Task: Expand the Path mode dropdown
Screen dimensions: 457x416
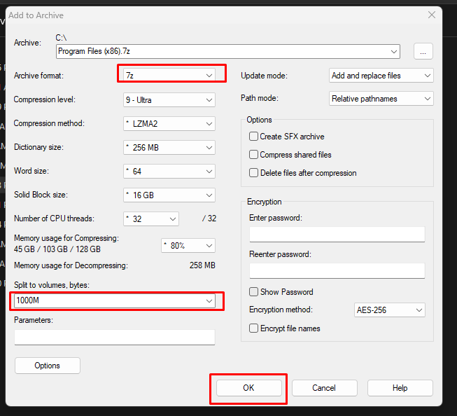Action: pyautogui.click(x=381, y=99)
